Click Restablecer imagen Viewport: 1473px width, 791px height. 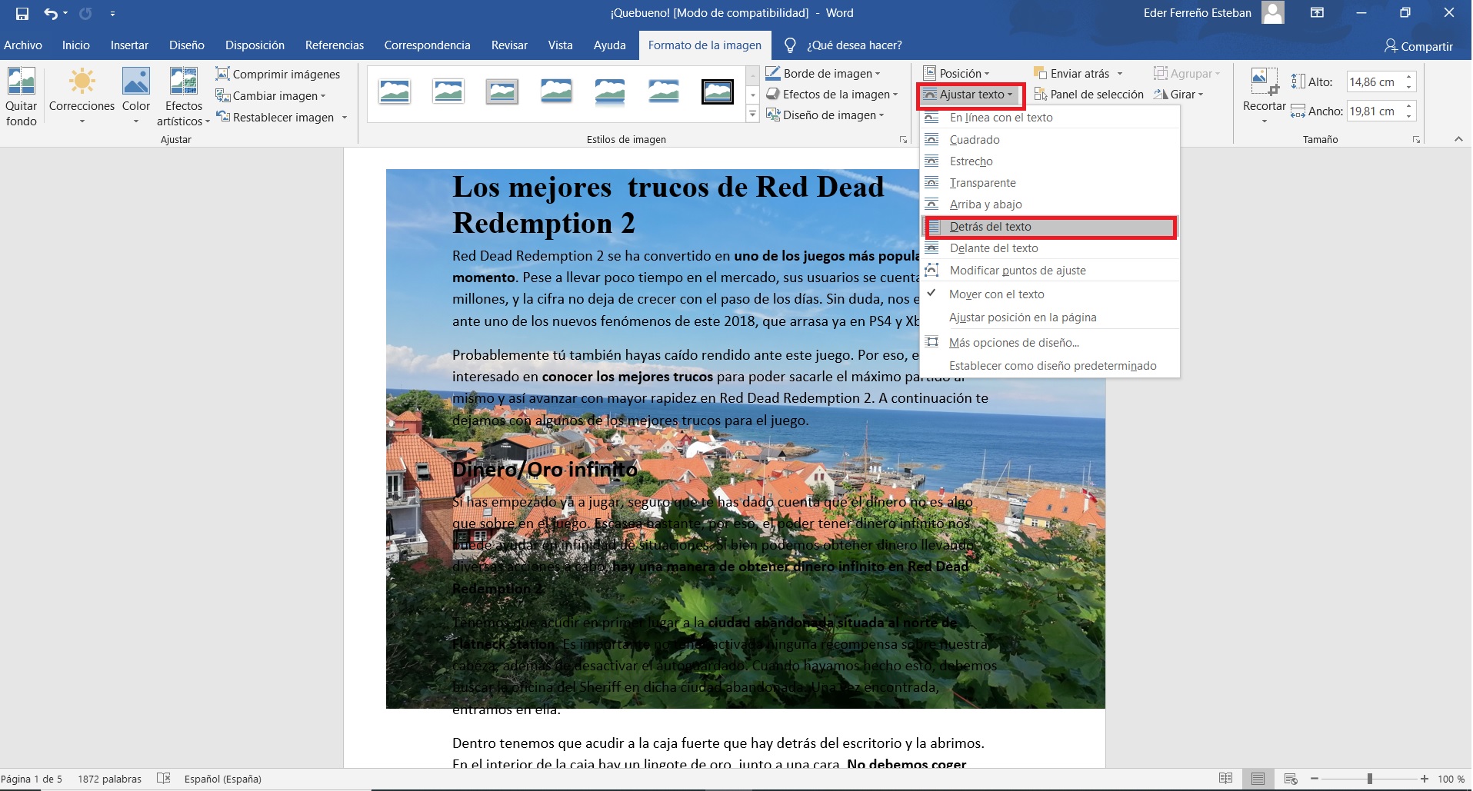click(275, 117)
